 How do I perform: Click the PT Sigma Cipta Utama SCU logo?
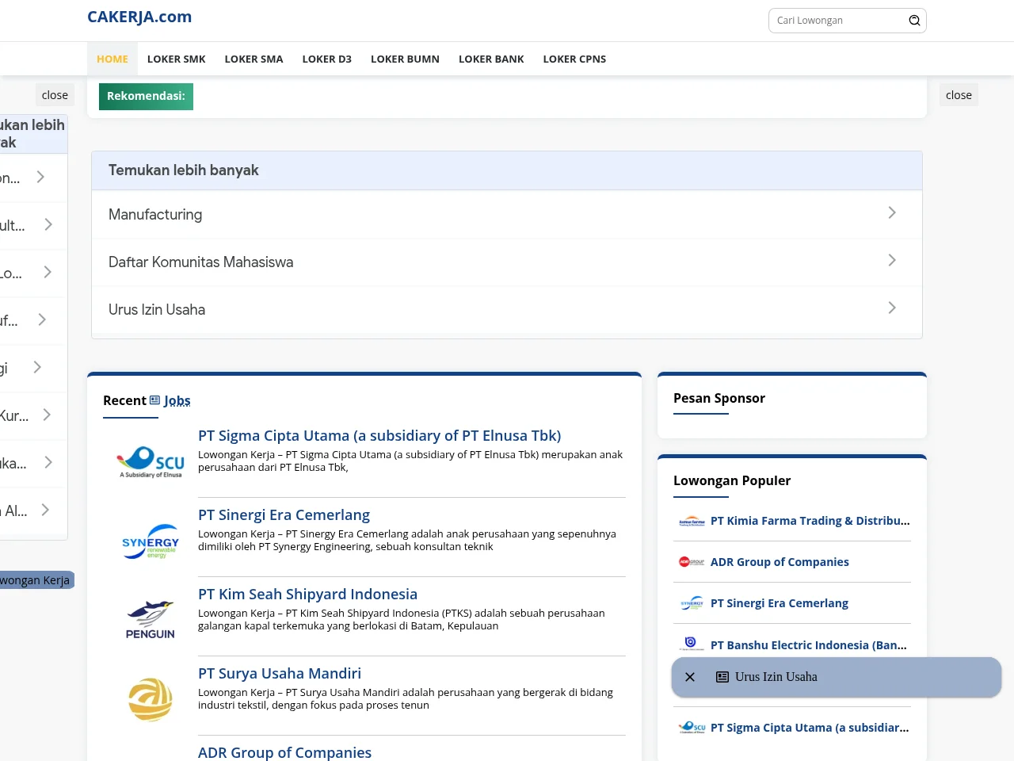point(151,462)
